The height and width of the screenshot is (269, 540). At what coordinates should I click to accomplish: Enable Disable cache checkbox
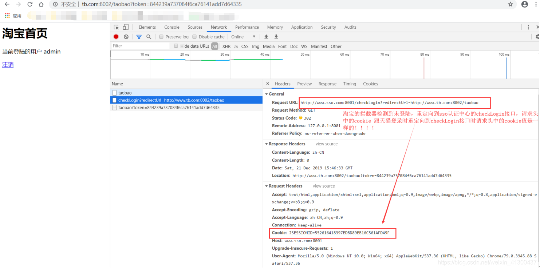tap(194, 37)
